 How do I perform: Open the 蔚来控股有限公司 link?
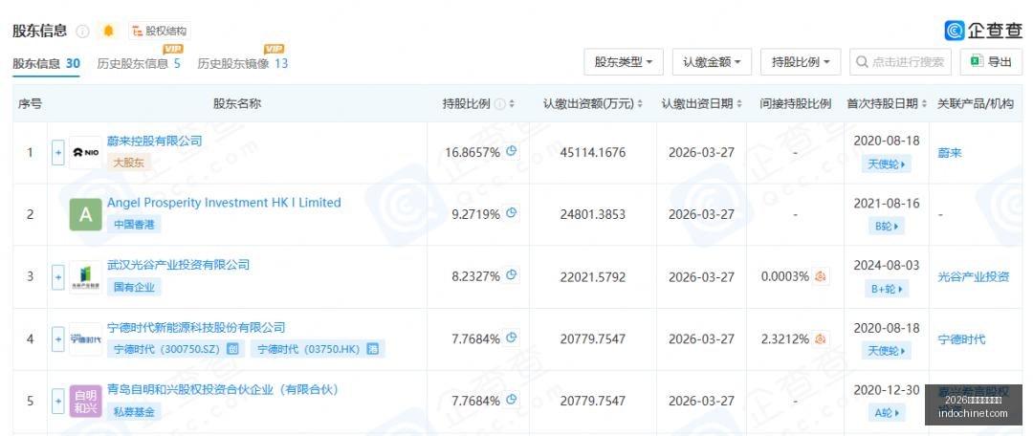[155, 141]
